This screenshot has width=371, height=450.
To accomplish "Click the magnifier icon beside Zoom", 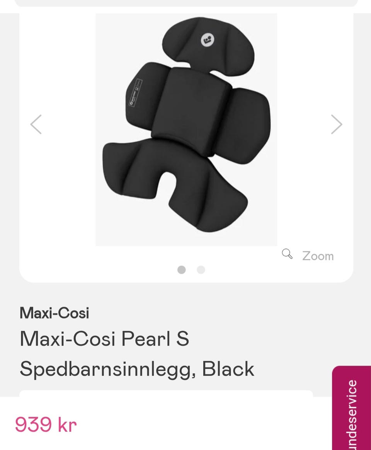I will click(287, 254).
